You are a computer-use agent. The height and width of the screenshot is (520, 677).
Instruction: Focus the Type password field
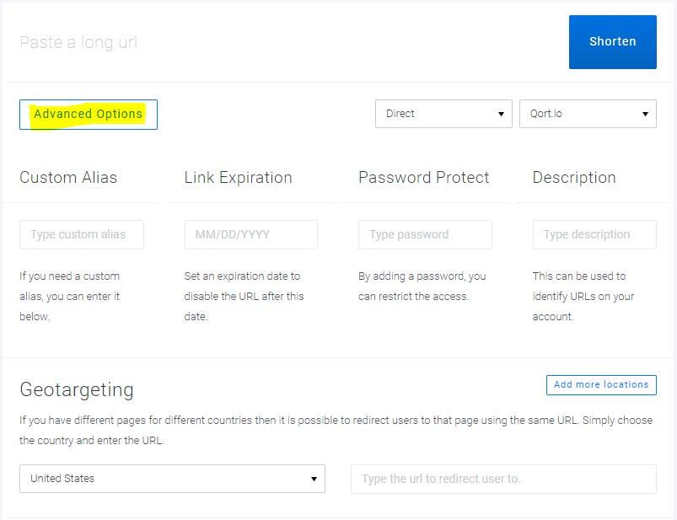[x=425, y=234]
